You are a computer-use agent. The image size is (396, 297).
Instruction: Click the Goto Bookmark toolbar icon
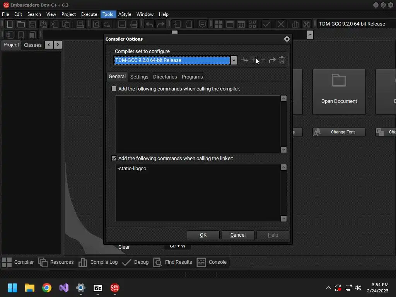32,34
